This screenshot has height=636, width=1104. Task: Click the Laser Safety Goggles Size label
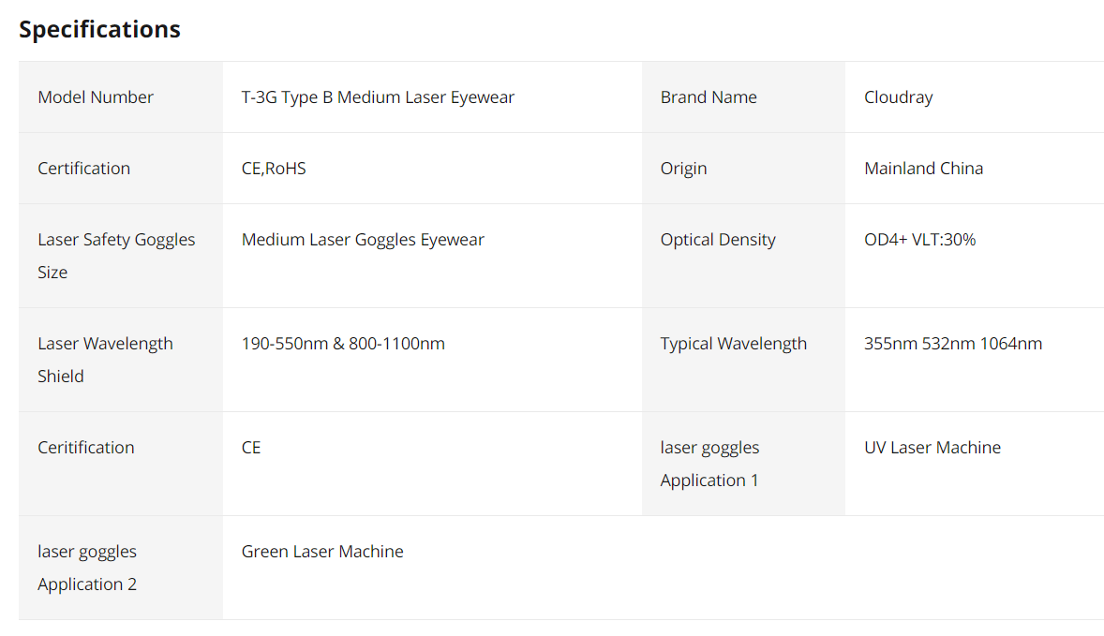coord(116,256)
